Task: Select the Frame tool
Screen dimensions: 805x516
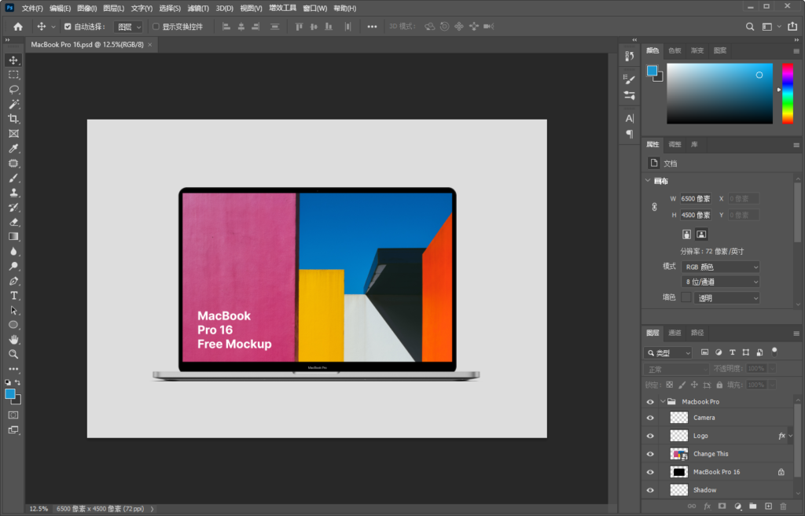Action: click(13, 134)
